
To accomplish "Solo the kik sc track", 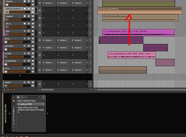I will click(29, 24).
